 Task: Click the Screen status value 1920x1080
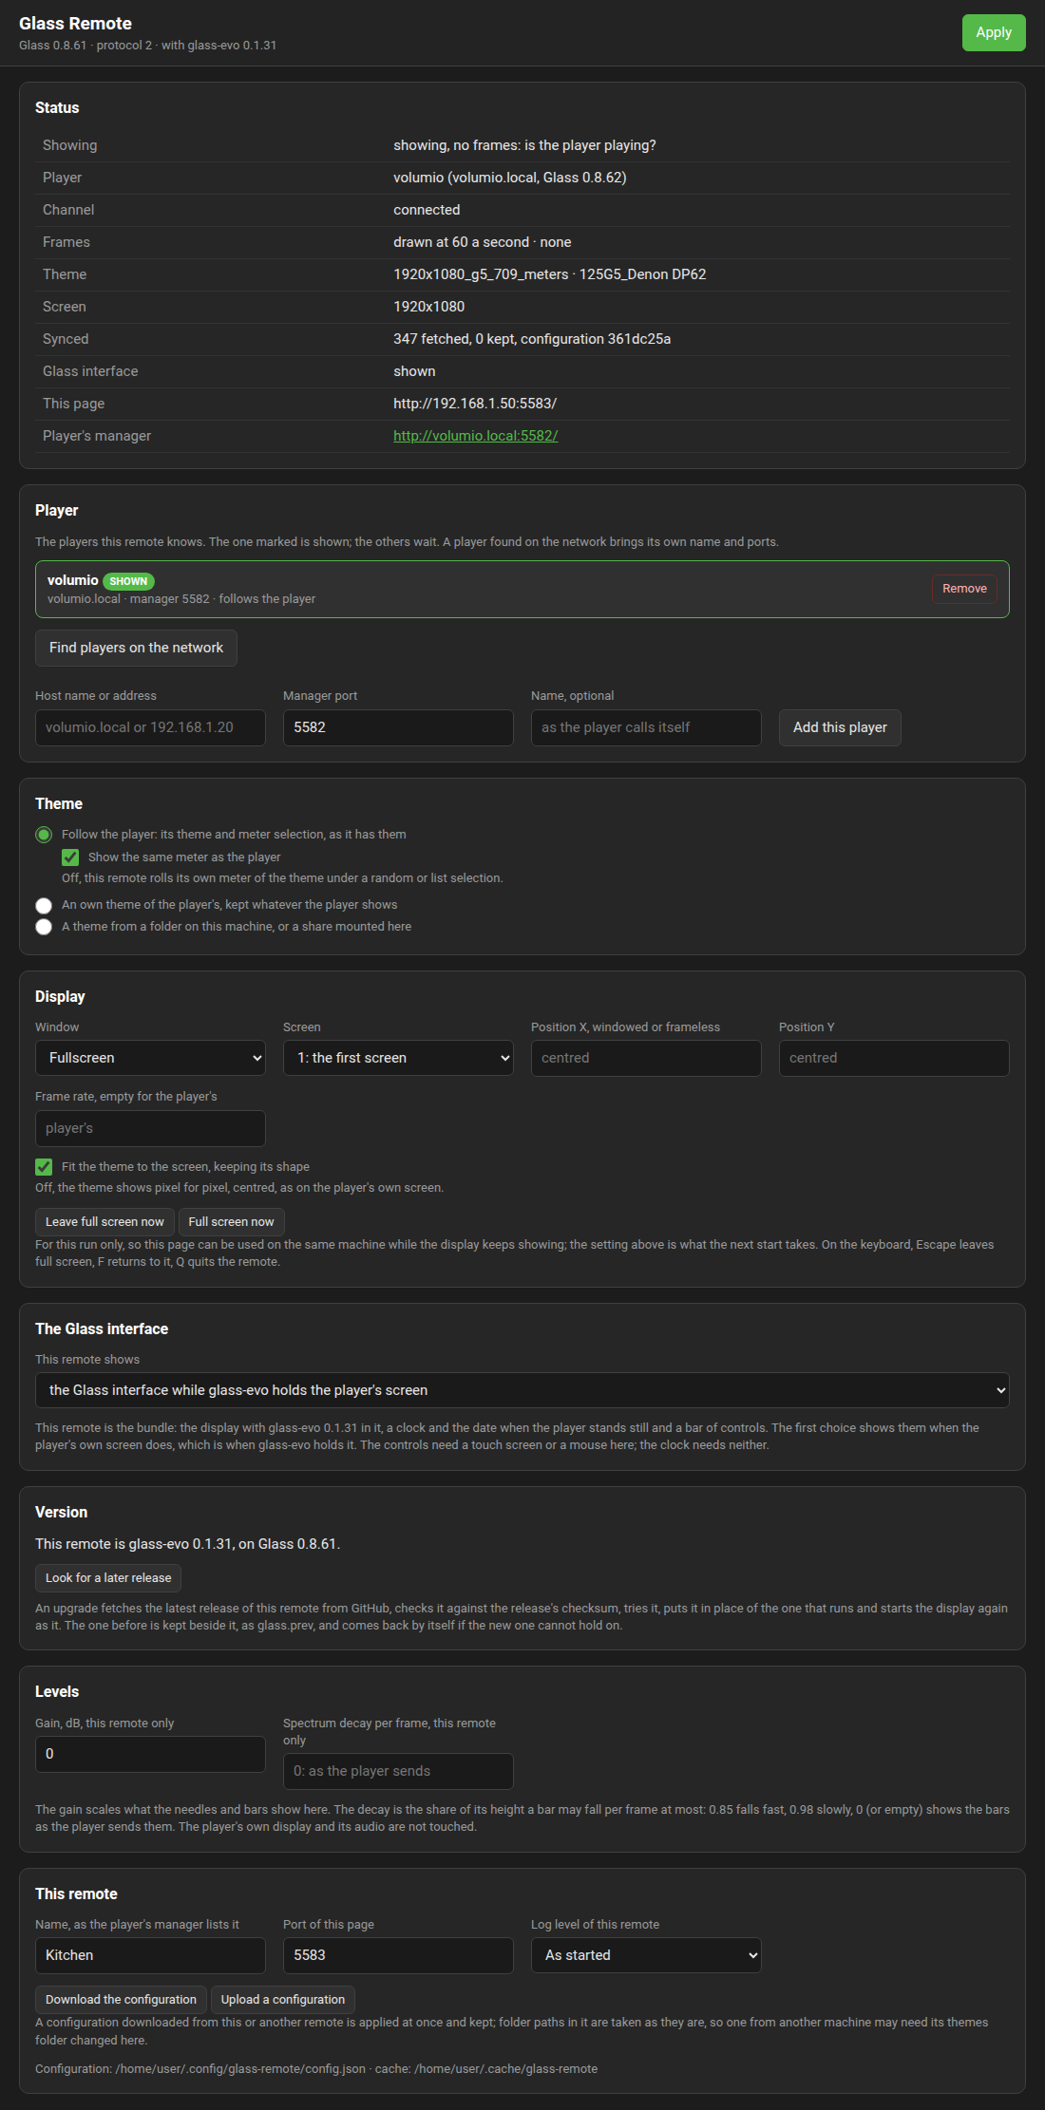point(429,307)
